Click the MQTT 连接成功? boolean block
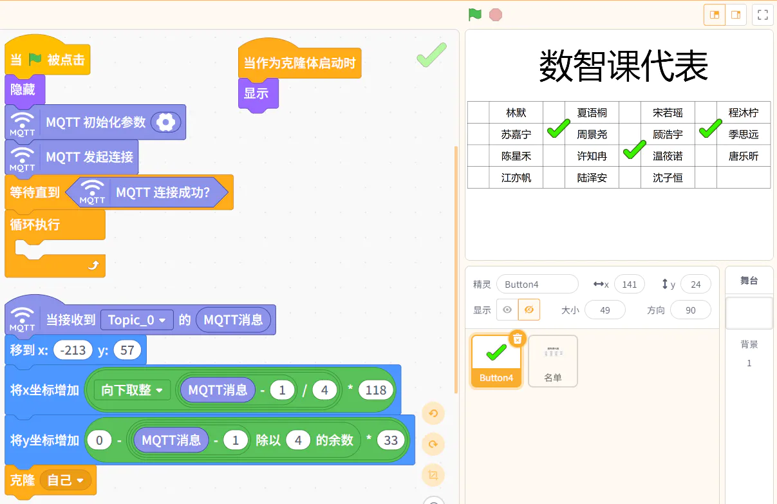Image resolution: width=777 pixels, height=504 pixels. tap(147, 192)
